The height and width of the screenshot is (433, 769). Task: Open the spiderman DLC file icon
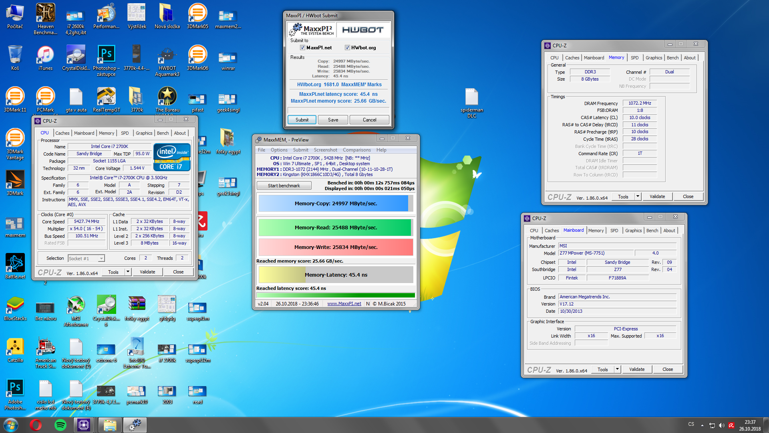471,103
